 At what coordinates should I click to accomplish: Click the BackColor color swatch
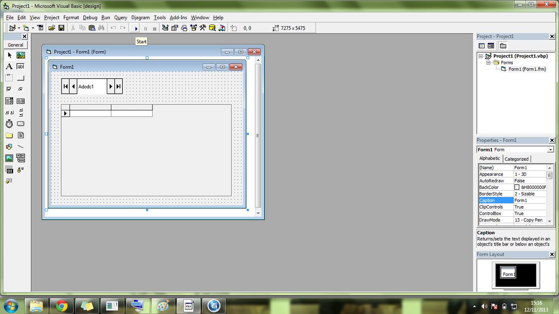(517, 187)
